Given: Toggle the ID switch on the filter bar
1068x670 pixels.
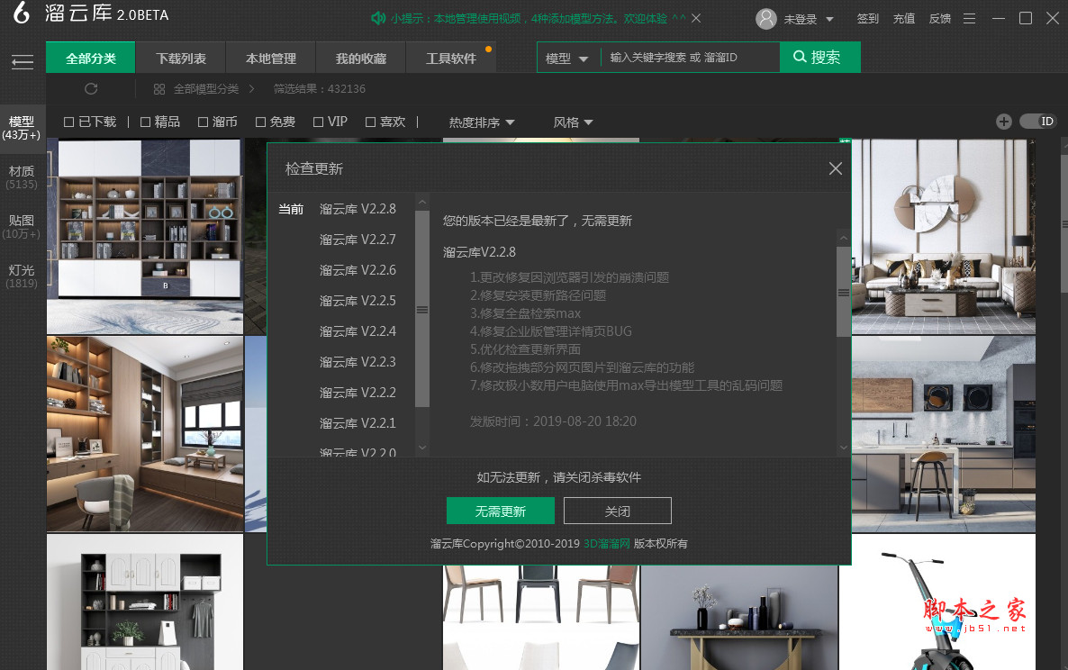Looking at the screenshot, I should (1038, 121).
